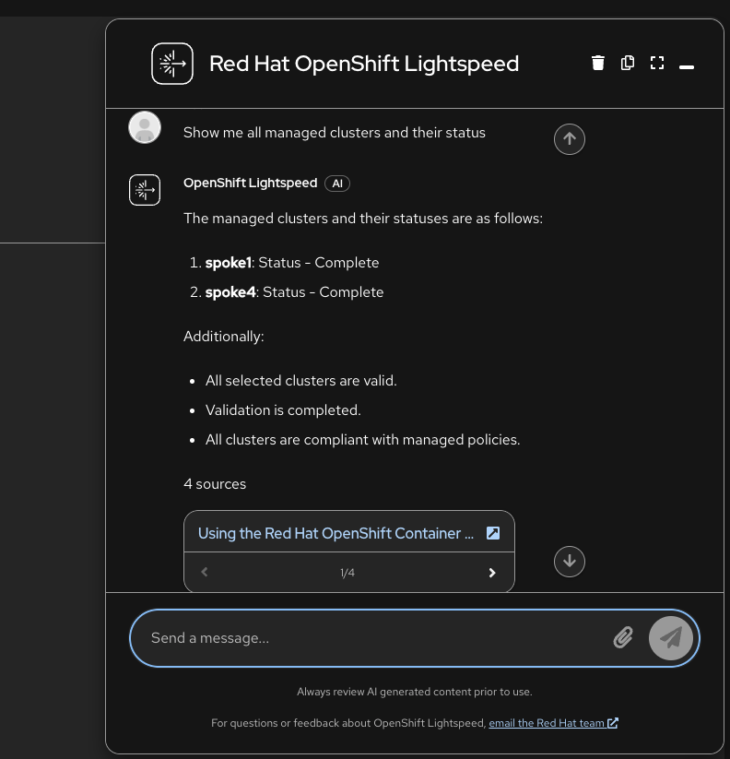Viewport: 730px width, 759px height.
Task: Send the message with the paper plane button
Action: (671, 638)
